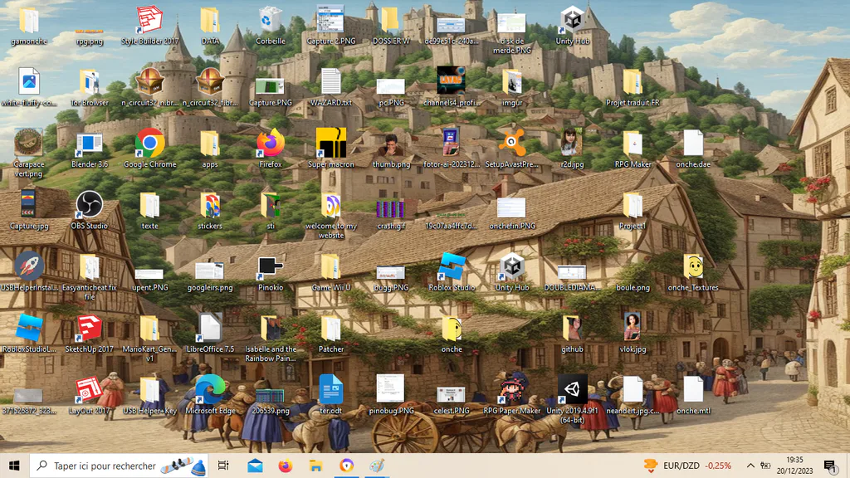Expand the hidden system tray icons chevron
The width and height of the screenshot is (850, 478).
(x=750, y=466)
